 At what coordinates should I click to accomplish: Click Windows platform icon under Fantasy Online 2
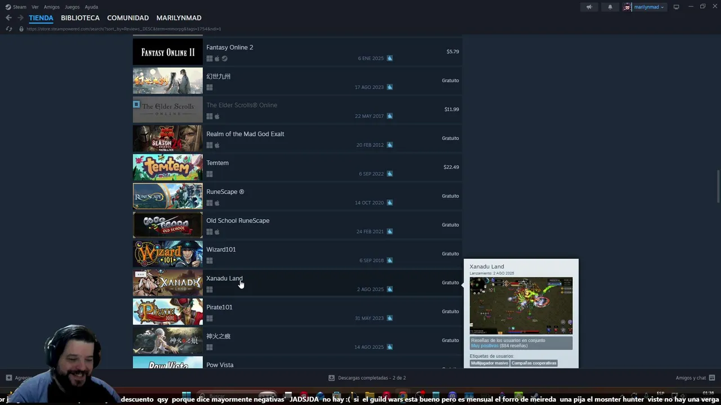210,58
